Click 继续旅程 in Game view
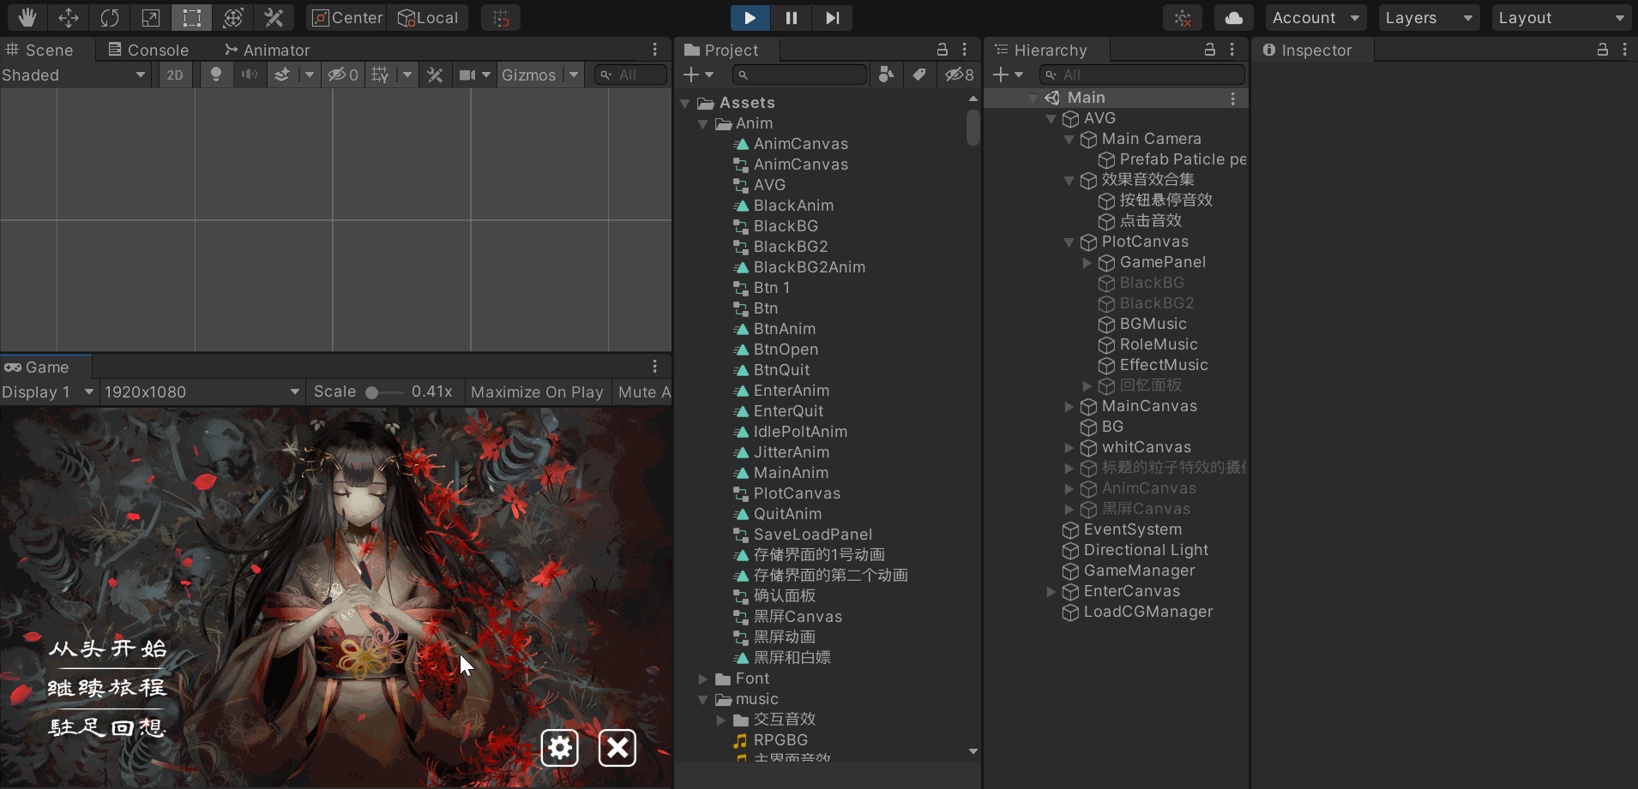This screenshot has width=1638, height=789. (x=107, y=688)
